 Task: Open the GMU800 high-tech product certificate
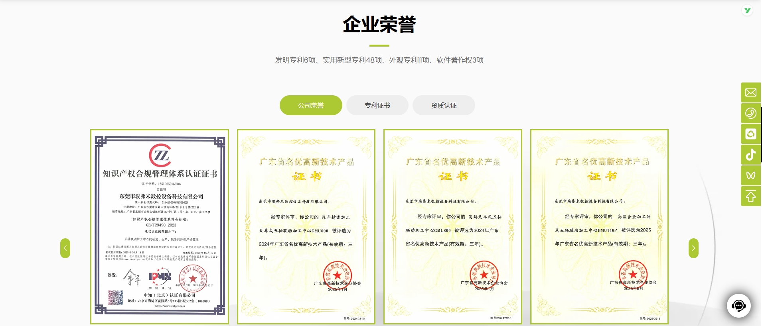pyautogui.click(x=452, y=226)
